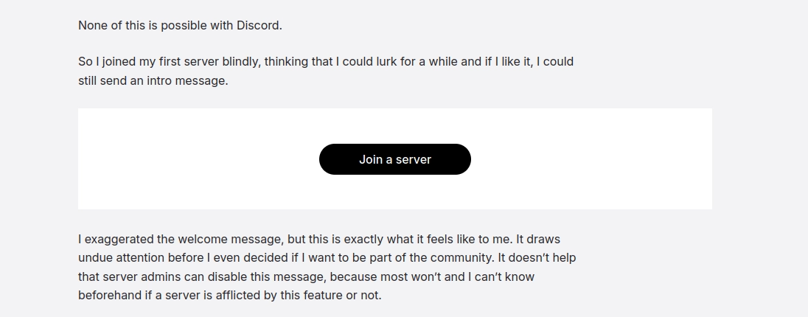Click the Join a server button
This screenshot has height=317, width=808.
[394, 159]
